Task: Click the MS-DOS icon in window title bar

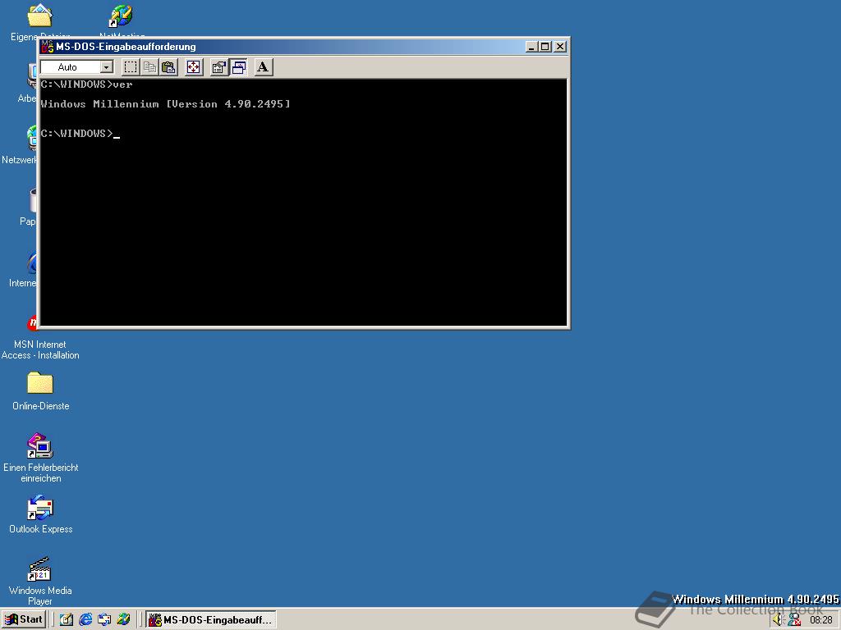Action: 48,47
